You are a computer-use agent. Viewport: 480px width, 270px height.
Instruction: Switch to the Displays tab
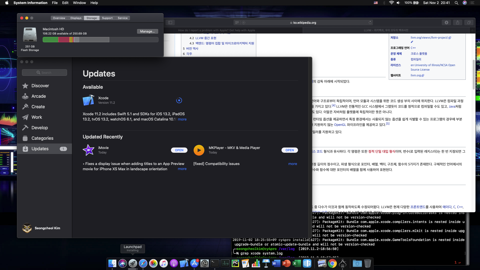(76, 18)
